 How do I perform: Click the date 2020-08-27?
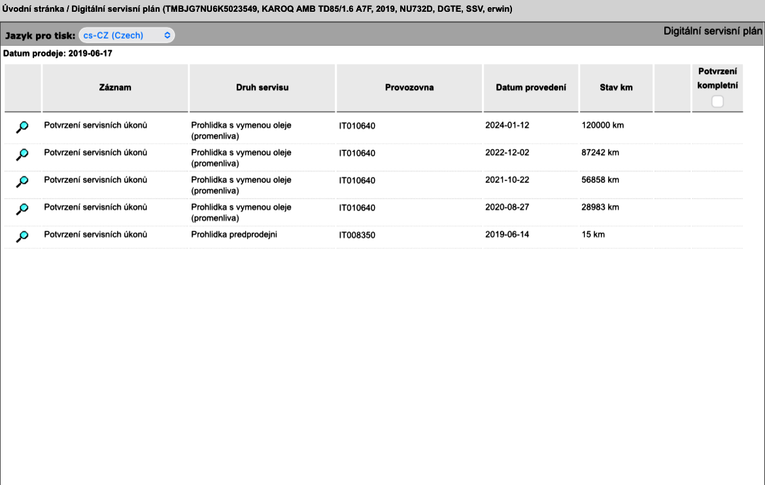tap(507, 207)
